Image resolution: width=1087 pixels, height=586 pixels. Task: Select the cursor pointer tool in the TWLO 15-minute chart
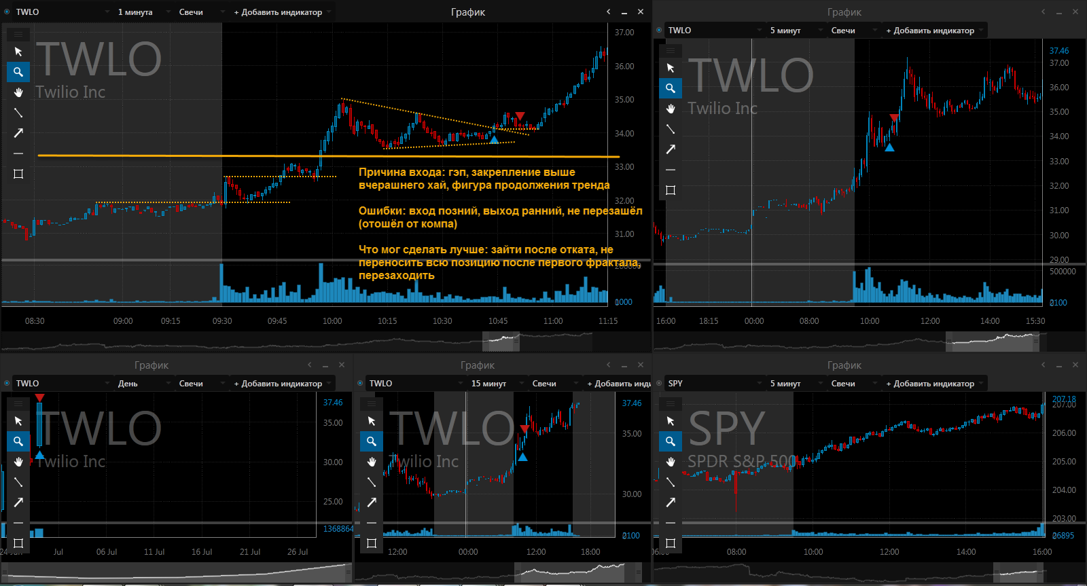(x=372, y=421)
